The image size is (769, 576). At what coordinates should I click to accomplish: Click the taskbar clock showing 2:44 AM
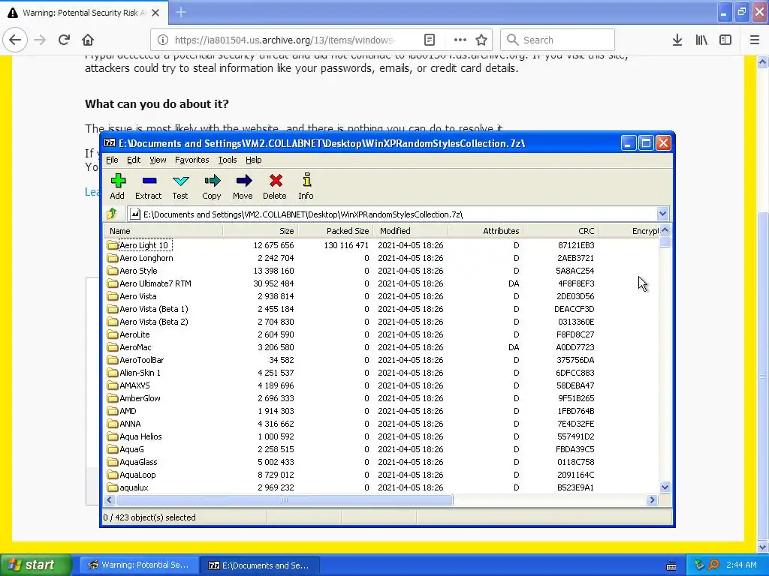coord(741,565)
